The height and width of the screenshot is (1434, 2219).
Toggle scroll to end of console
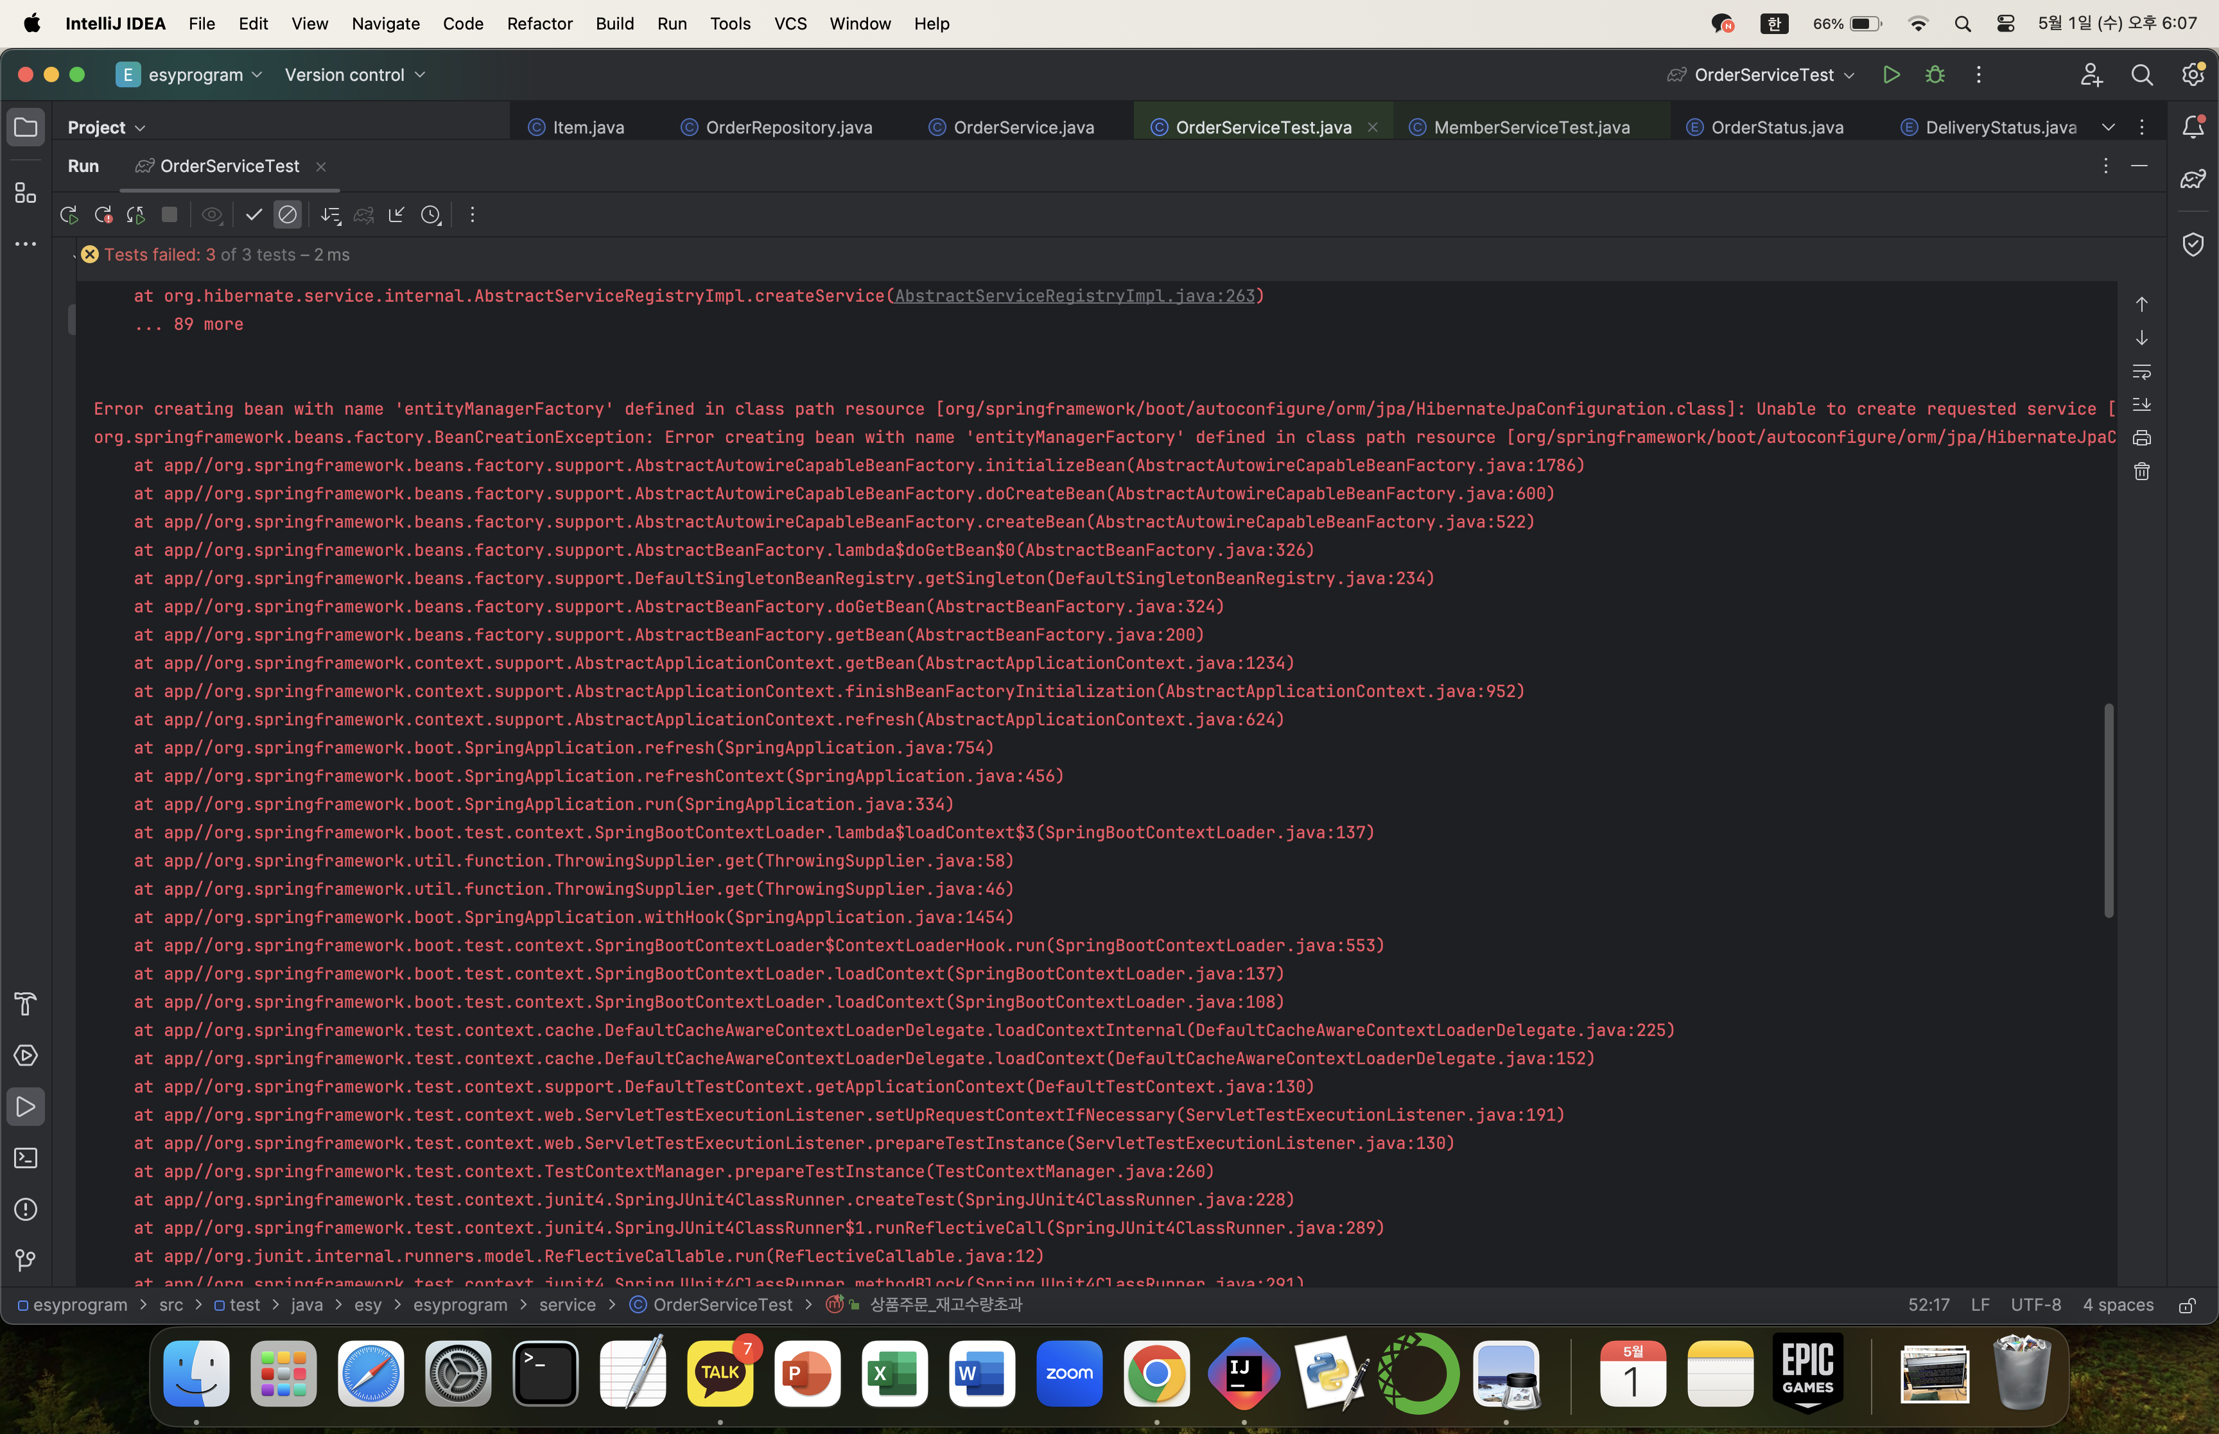pyautogui.click(x=2142, y=404)
